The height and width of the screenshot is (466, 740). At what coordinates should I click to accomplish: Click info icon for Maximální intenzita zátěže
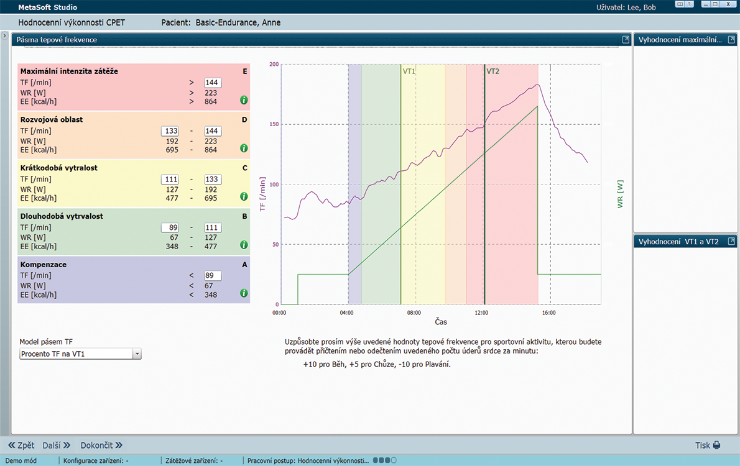244,100
